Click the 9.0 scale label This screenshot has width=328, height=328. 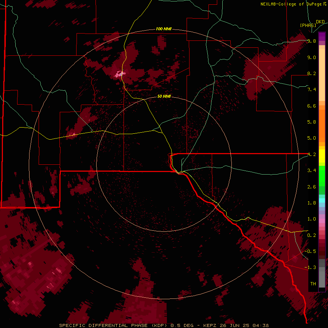coord(312,57)
